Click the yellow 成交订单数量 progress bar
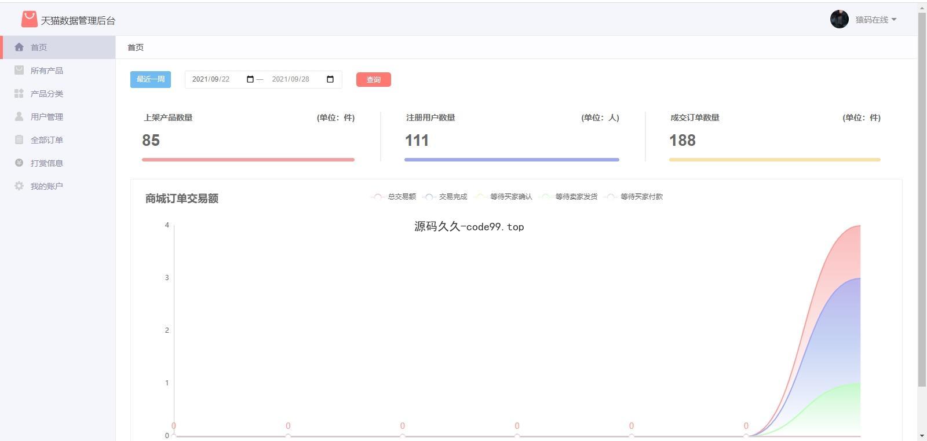The image size is (927, 441). 775,160
